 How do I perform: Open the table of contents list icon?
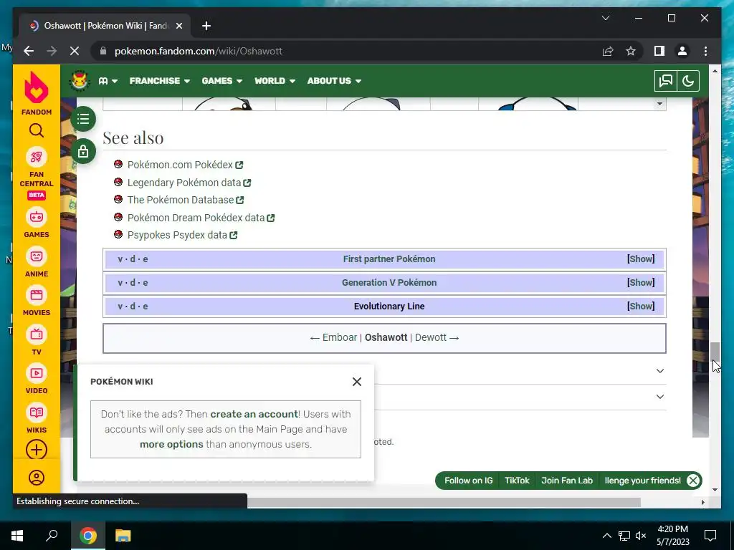pyautogui.click(x=83, y=119)
